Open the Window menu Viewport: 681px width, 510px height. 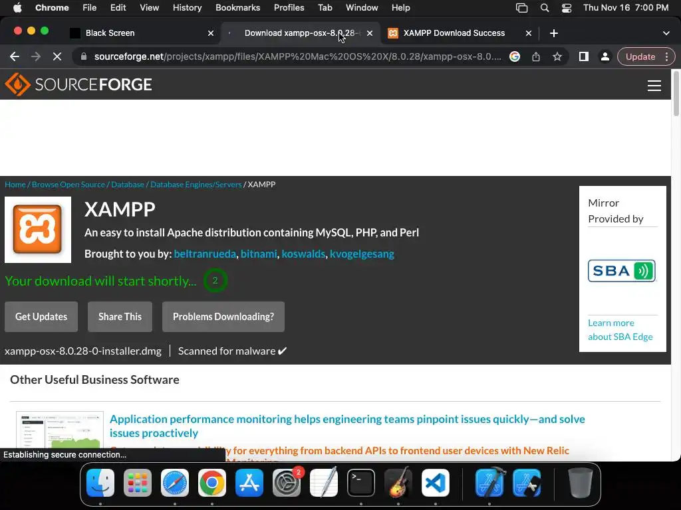click(x=362, y=8)
